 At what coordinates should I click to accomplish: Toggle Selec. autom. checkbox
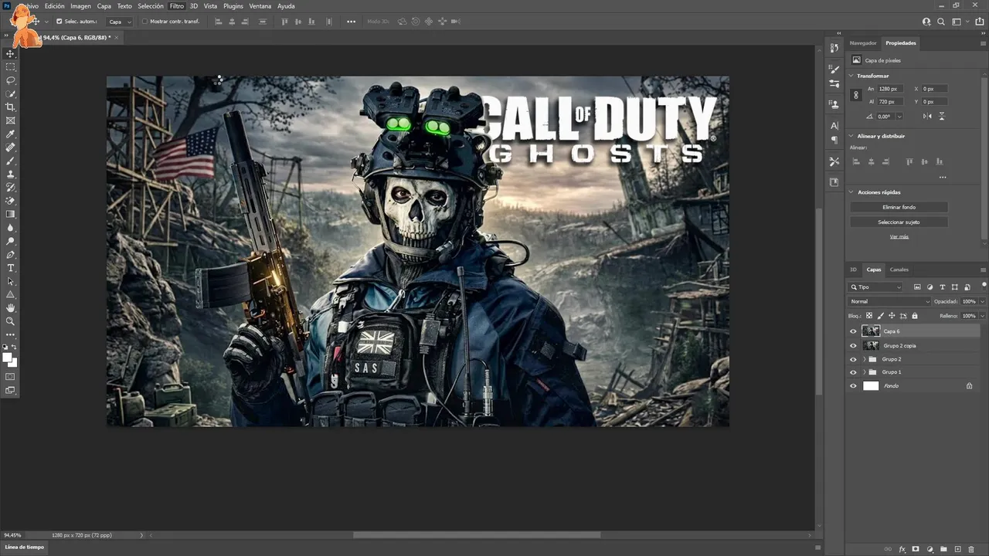coord(59,22)
